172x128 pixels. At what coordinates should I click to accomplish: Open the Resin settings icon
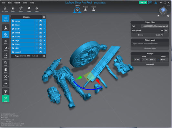[13, 9]
